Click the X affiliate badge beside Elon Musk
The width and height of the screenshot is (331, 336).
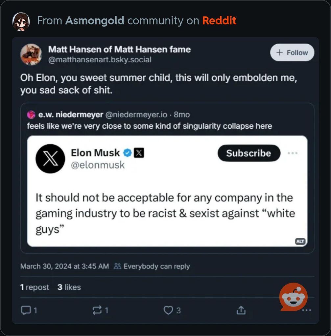point(139,153)
